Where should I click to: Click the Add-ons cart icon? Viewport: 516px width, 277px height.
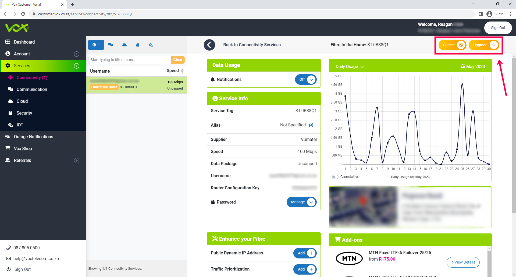coord(337,240)
